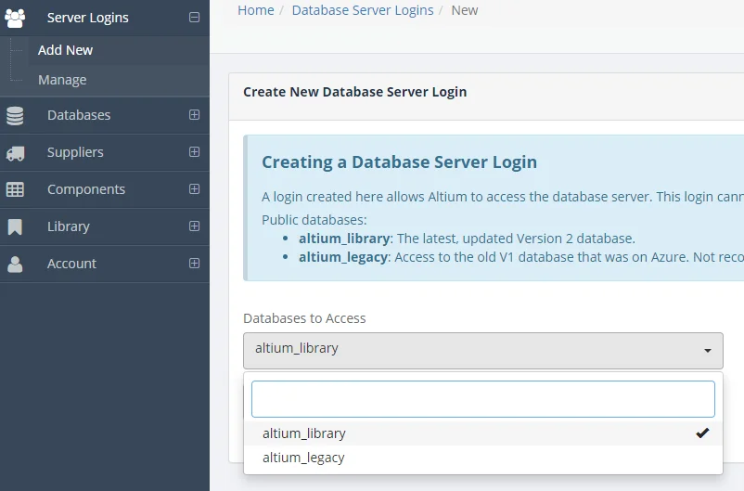Click the Suppliers truck icon
The image size is (744, 491).
(15, 153)
